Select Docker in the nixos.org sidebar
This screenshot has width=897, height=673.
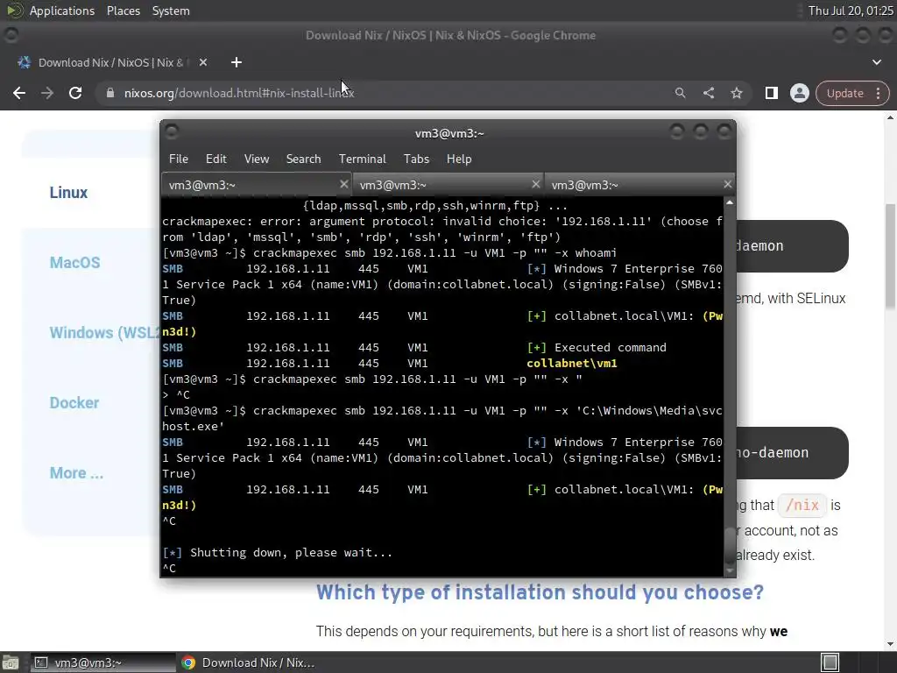point(74,403)
